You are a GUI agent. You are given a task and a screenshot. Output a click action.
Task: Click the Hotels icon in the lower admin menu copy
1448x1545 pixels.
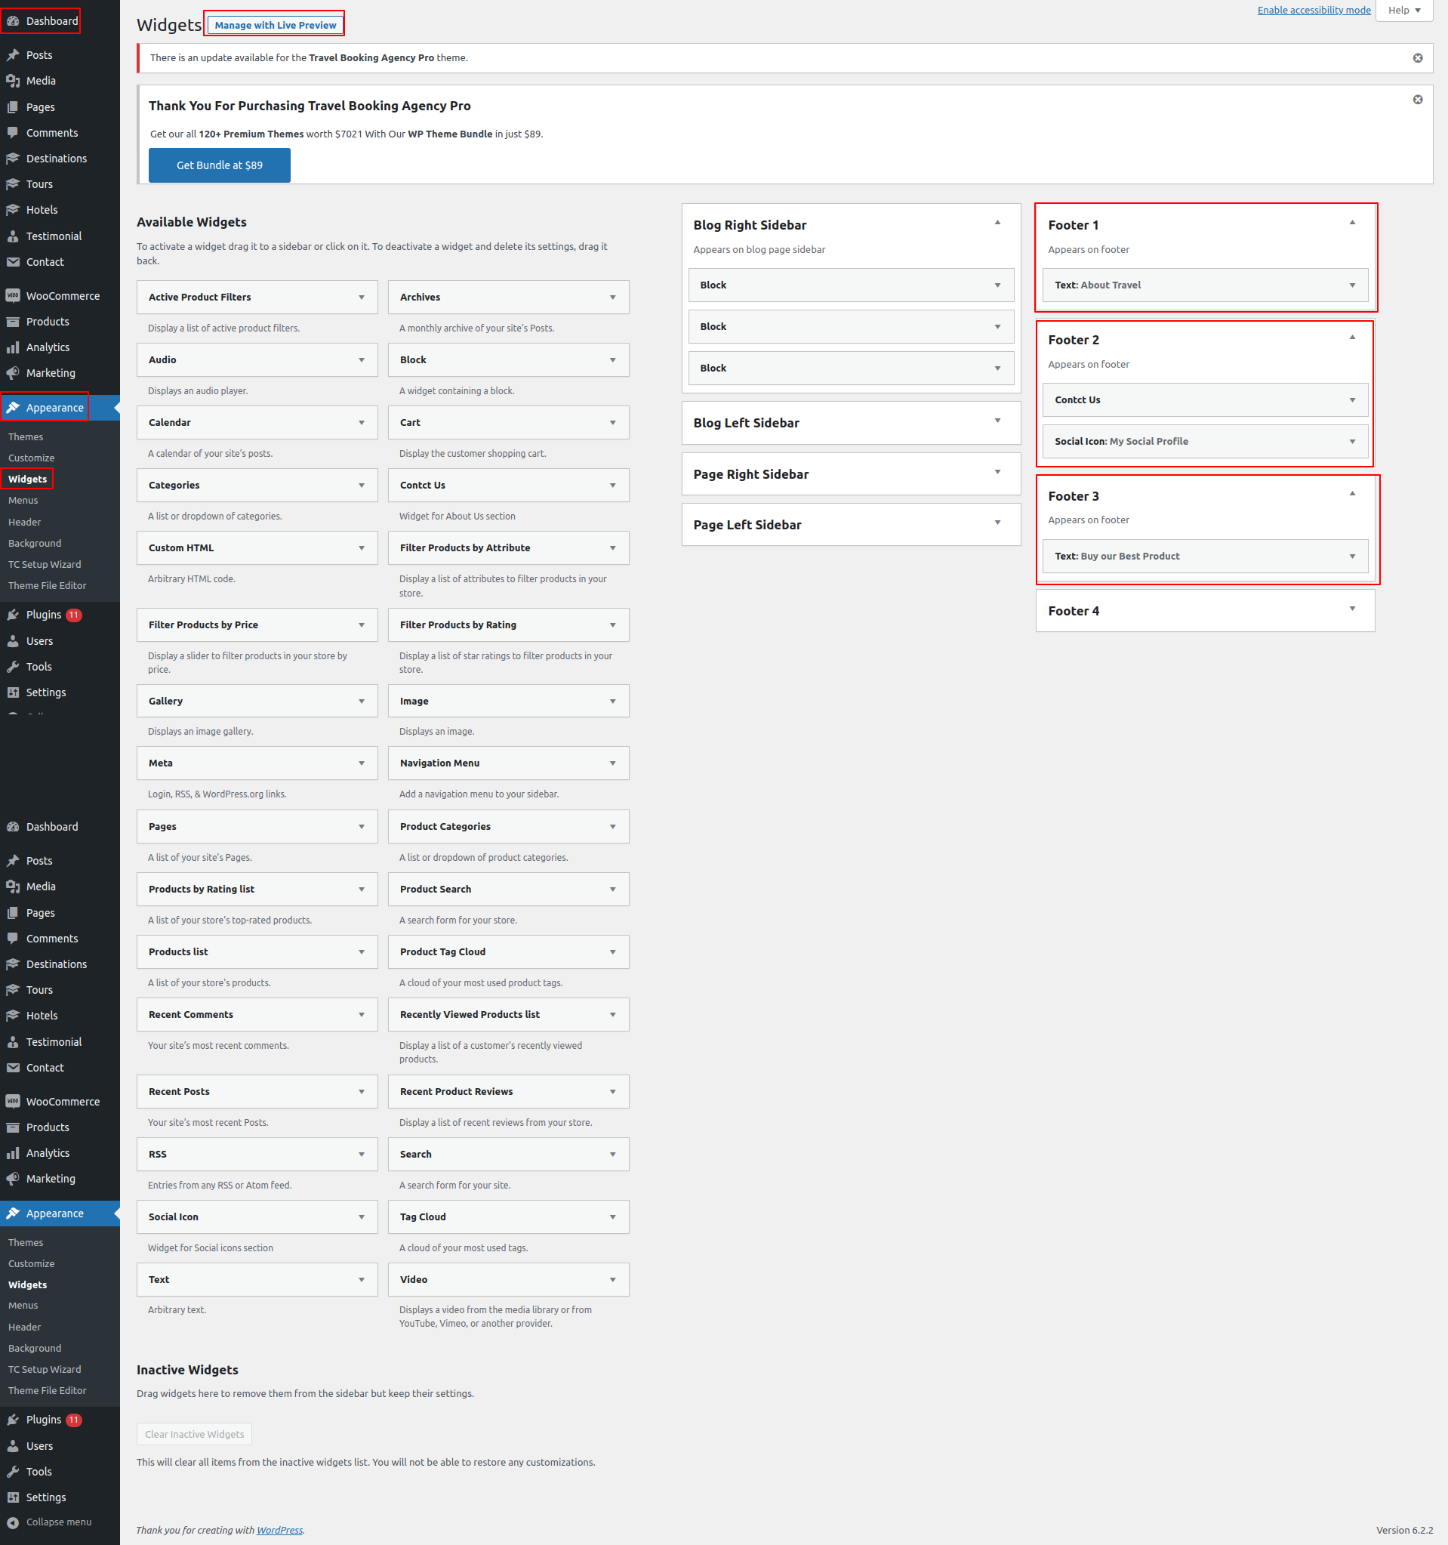pyautogui.click(x=12, y=1016)
